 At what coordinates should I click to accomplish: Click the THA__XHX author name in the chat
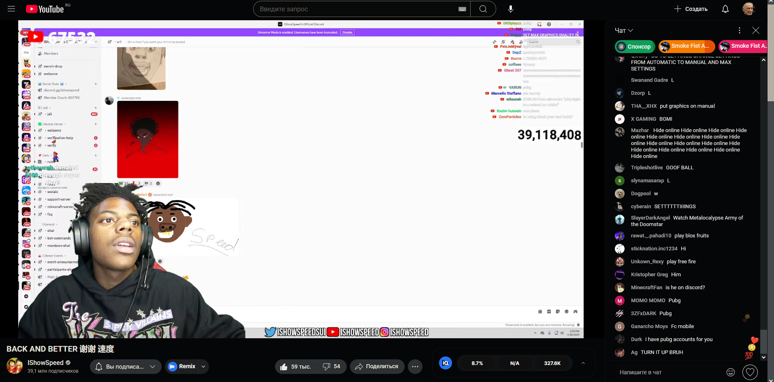click(x=644, y=106)
